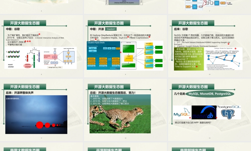Select the slide titled 后来：谷歌
Viewport: 251px width, 151px height.
point(210,46)
